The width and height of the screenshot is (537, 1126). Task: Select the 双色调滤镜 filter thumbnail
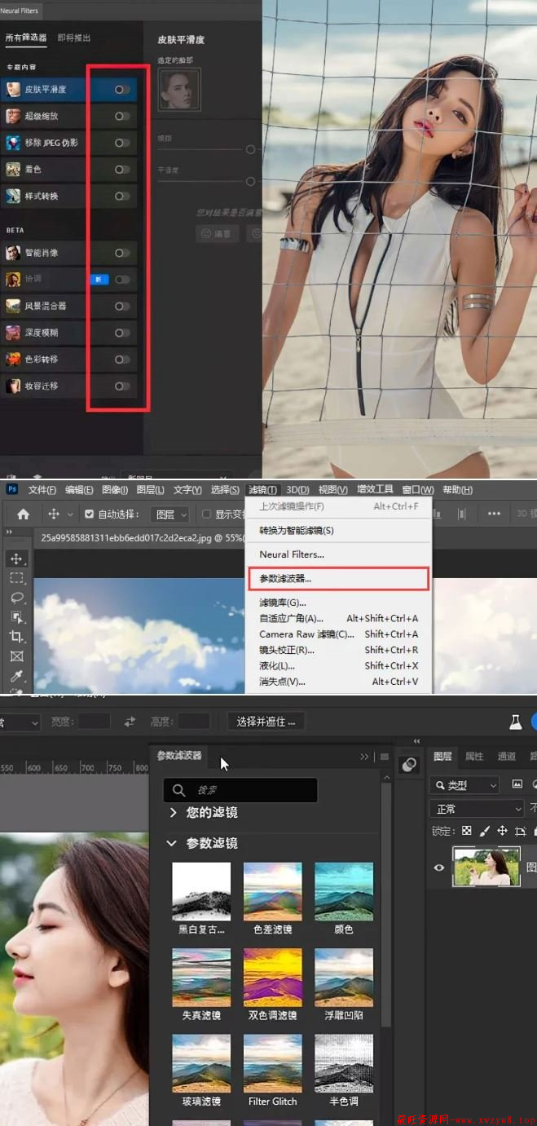pos(272,977)
